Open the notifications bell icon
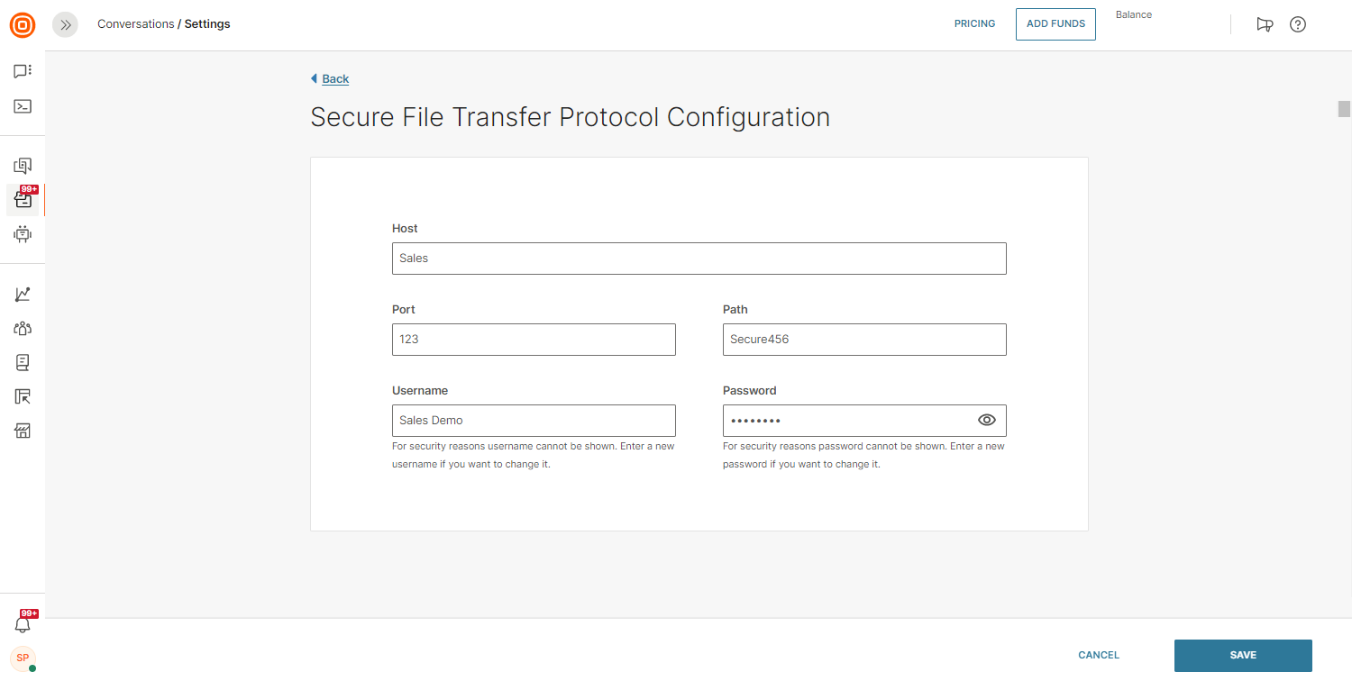Image resolution: width=1352 pixels, height=690 pixels. coord(23,623)
